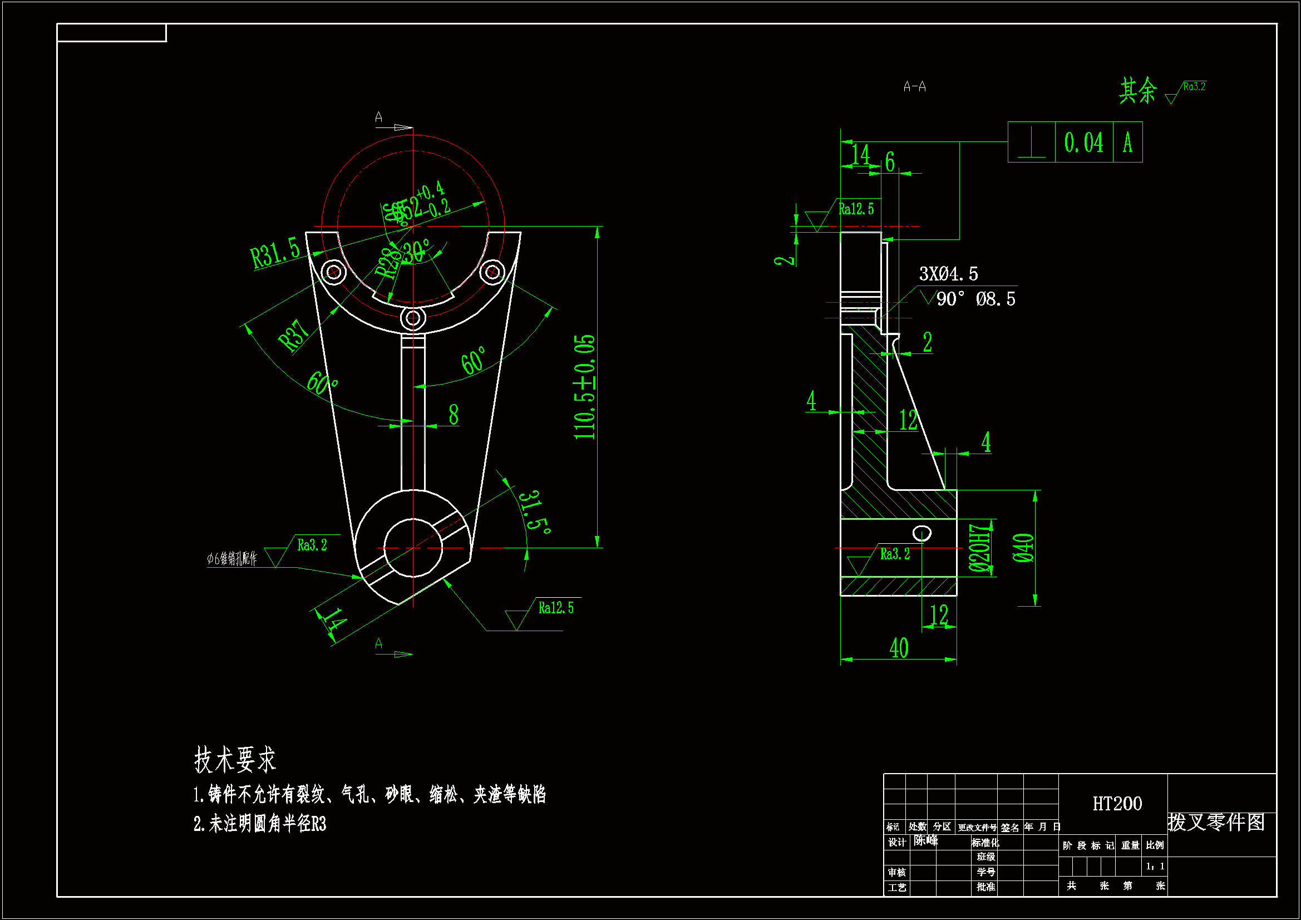This screenshot has width=1301, height=920.
Task: Click the Φ6锥销孔配作 leader note
Action: pos(233,559)
